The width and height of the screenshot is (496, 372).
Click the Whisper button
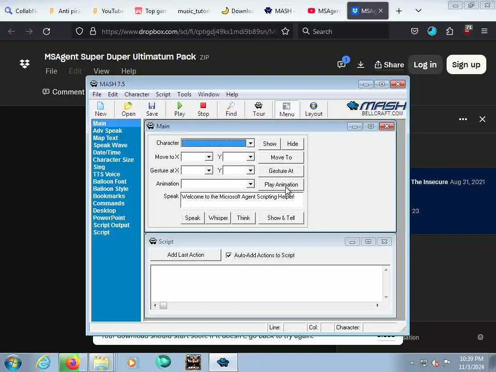218,218
